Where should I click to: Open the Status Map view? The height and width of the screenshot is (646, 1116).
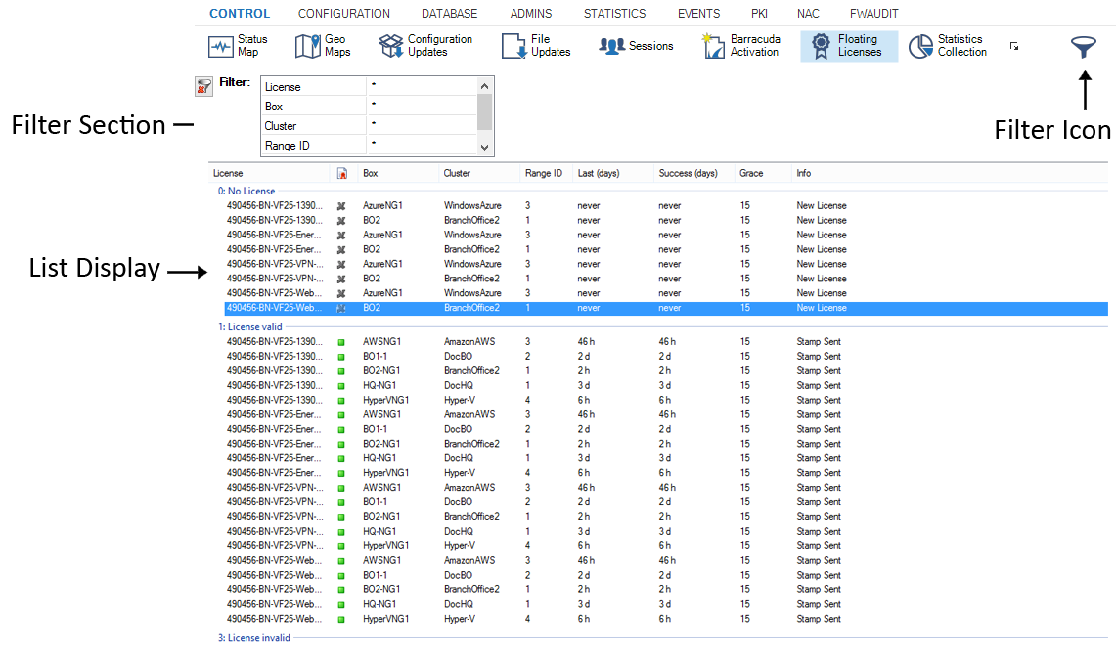238,46
